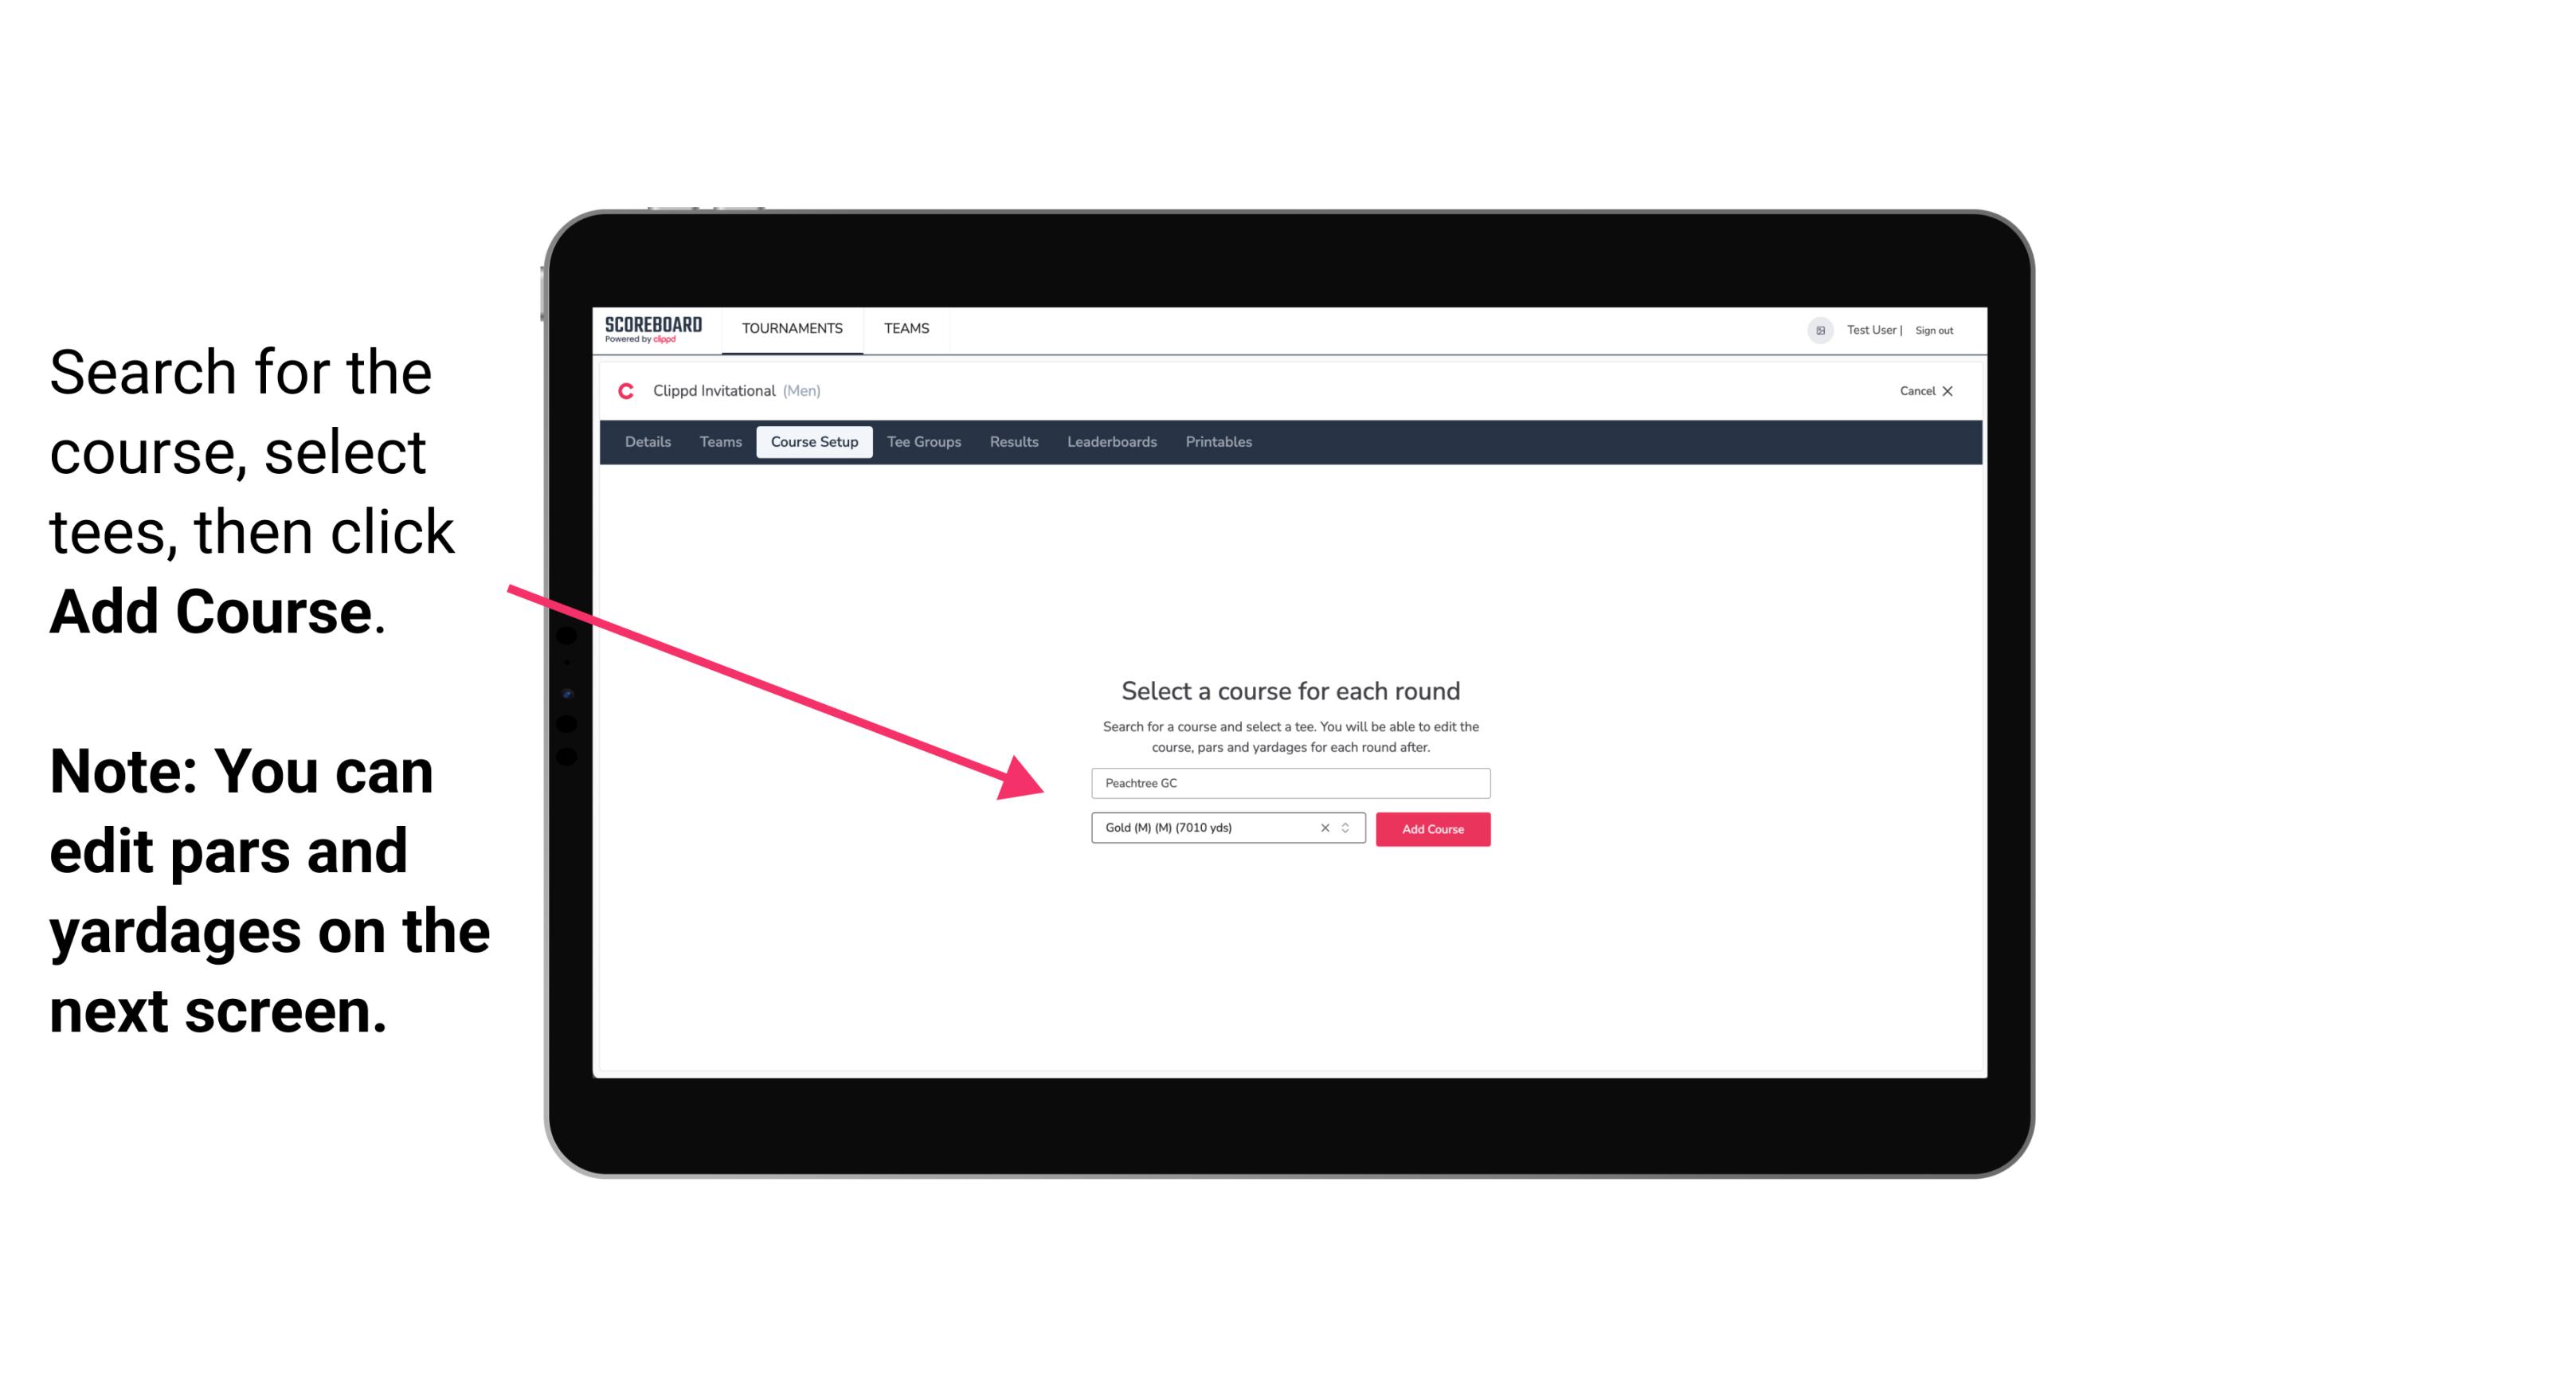Click the Peachtree GC course search input
The height and width of the screenshot is (1386, 2576).
tap(1290, 781)
